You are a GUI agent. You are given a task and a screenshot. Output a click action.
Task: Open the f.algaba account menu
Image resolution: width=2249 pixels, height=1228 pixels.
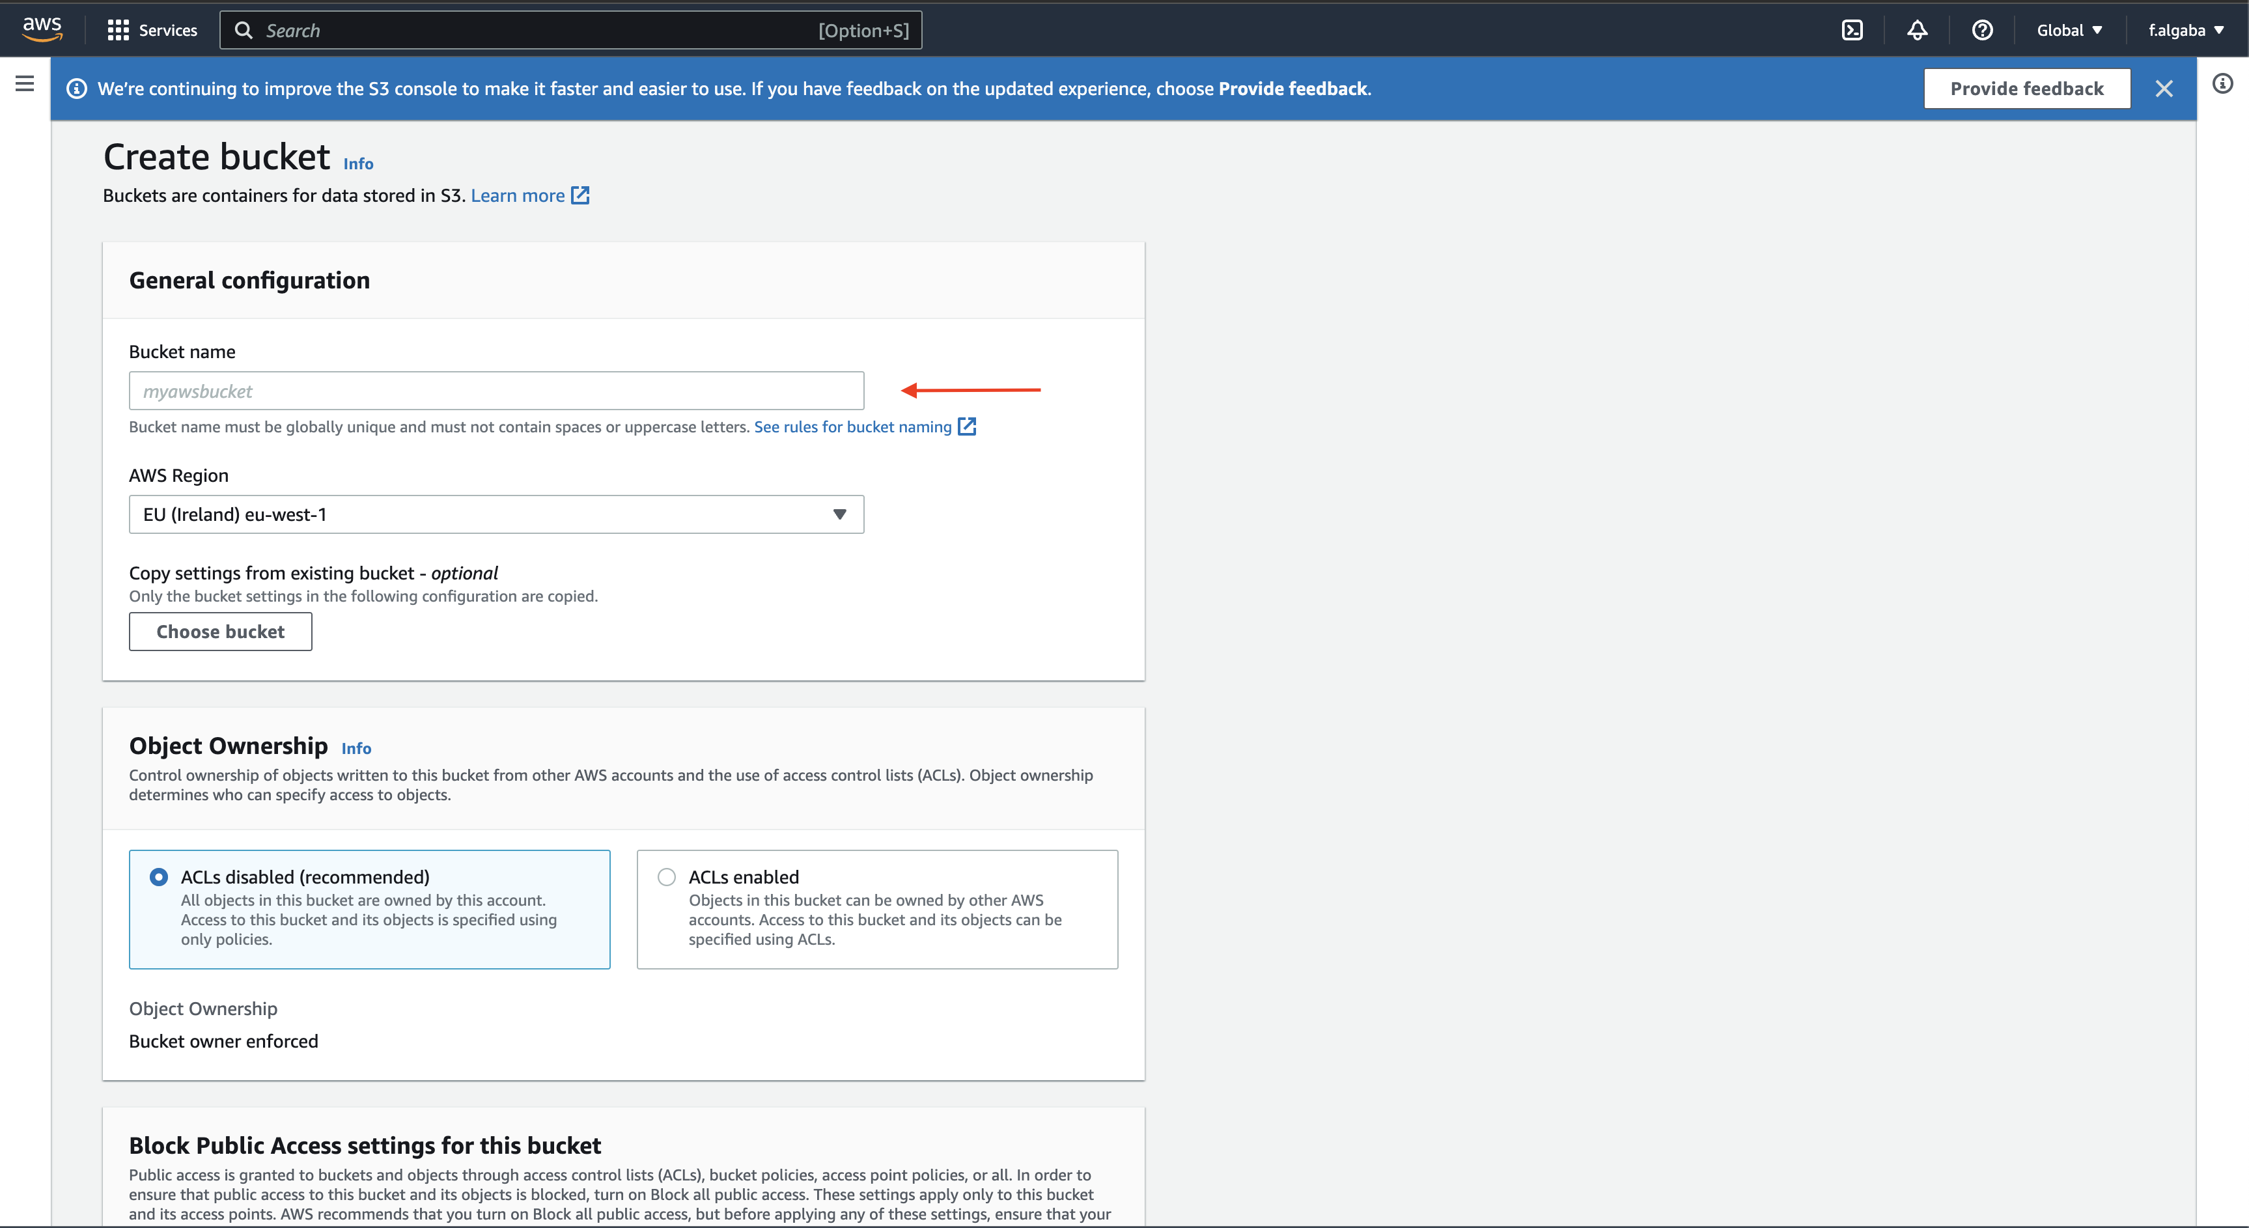click(x=2185, y=31)
